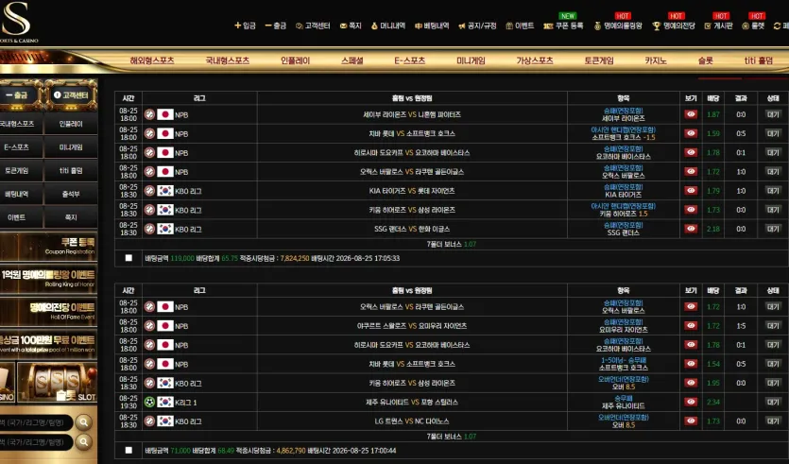
Task: Open 쿠폰 등록 with NEW badge
Action: 563,26
